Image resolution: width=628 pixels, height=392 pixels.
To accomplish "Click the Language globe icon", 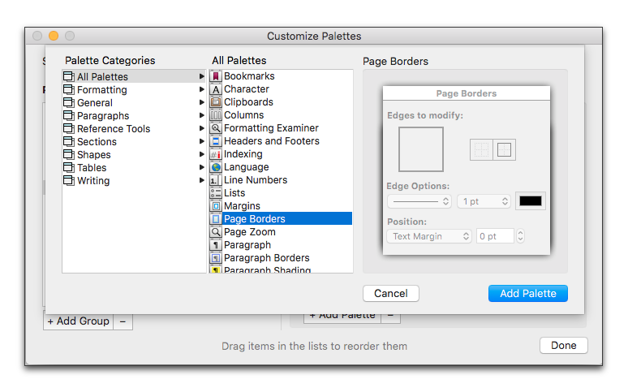I will 216,167.
